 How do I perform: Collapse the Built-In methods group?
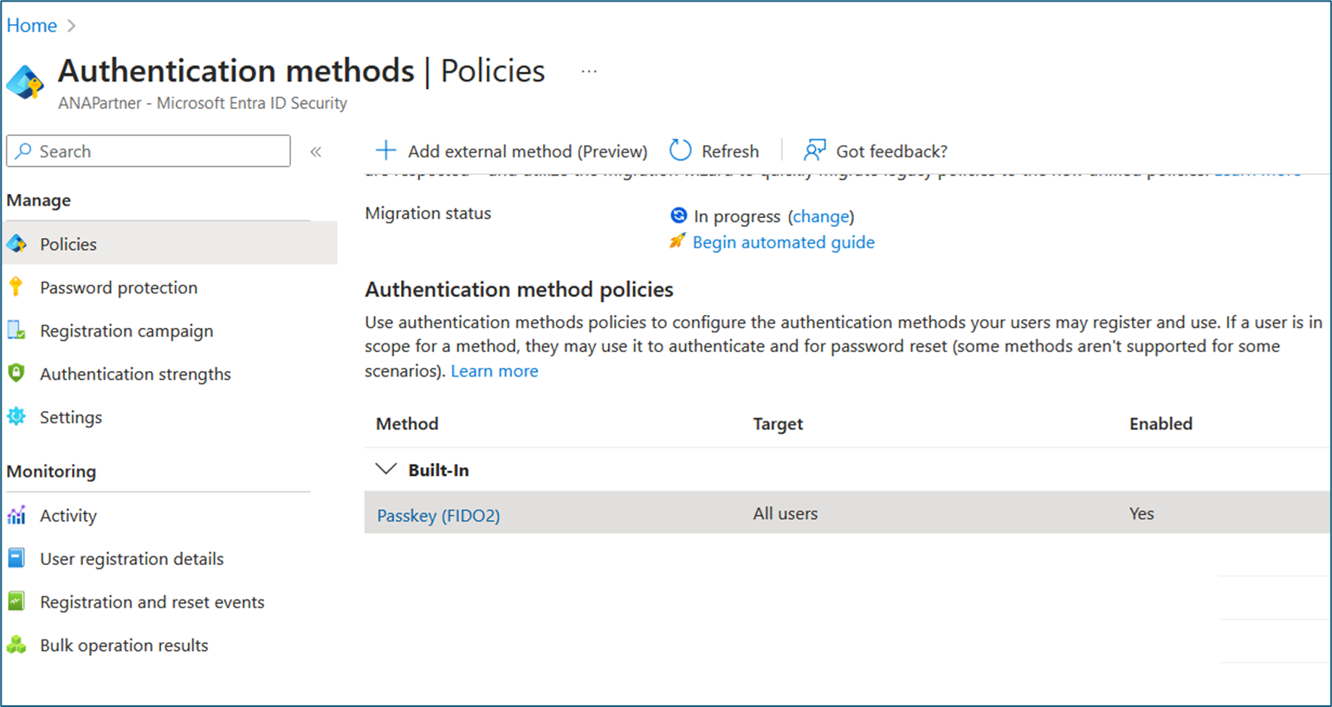click(385, 470)
